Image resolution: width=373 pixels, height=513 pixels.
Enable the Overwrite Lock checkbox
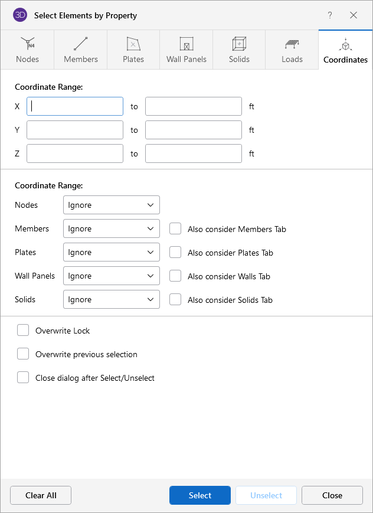coord(23,331)
